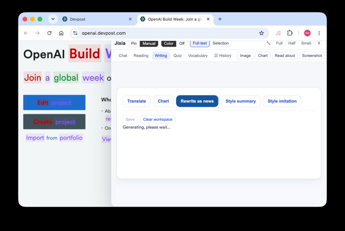The width and height of the screenshot is (345, 231).
Task: Open Jixia settings wrench icon
Action: (x=268, y=43)
